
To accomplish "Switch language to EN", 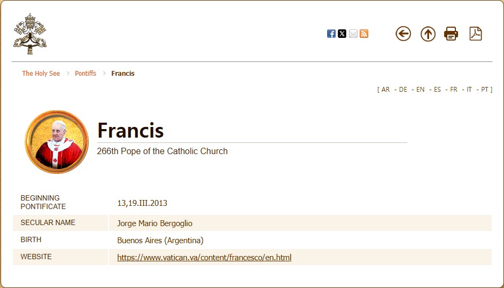I will (421, 90).
